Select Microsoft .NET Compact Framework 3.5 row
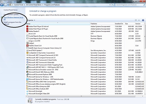 click(x=85, y=58)
